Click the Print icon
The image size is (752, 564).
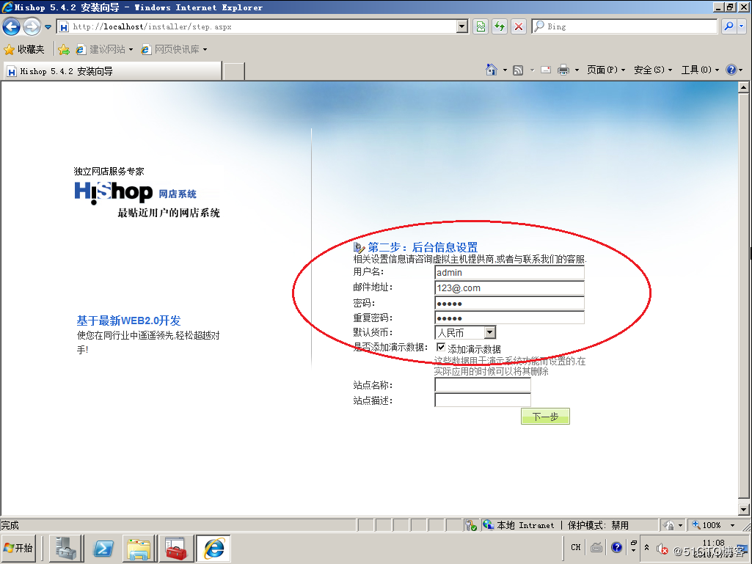click(x=563, y=70)
